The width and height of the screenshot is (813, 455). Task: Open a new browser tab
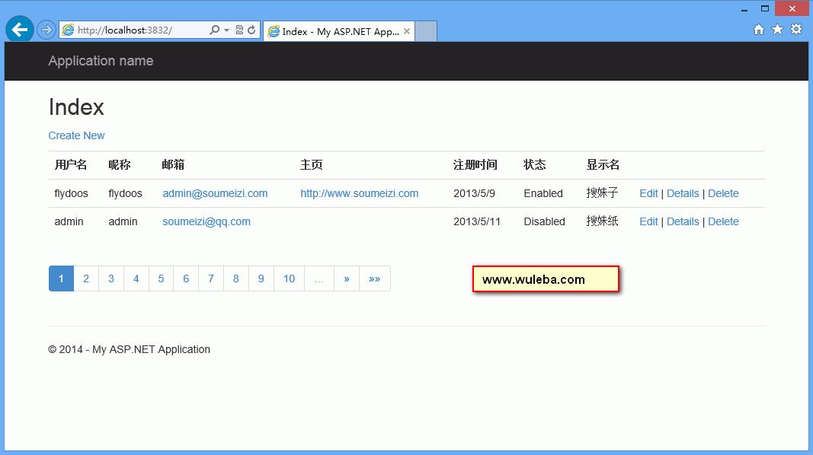425,31
